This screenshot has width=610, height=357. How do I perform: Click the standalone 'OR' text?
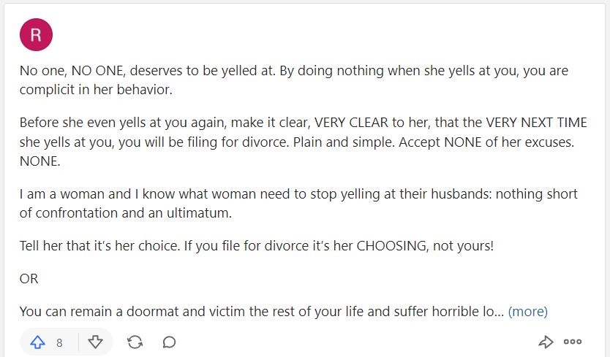point(29,279)
